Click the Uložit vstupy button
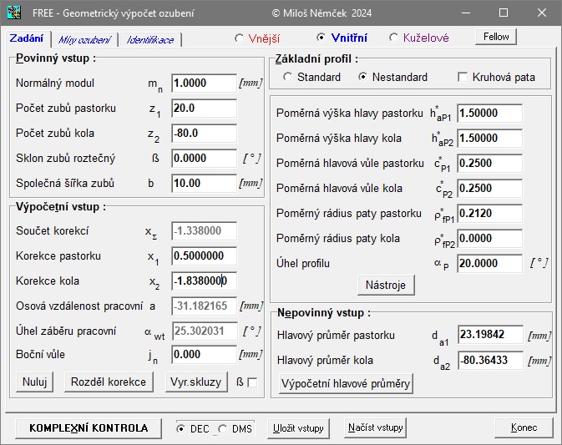Image resolution: width=562 pixels, height=445 pixels. (x=298, y=428)
